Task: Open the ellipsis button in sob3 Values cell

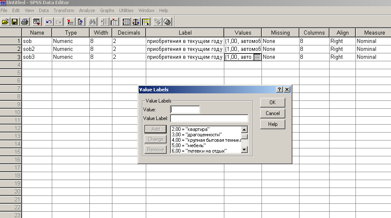Action: (257, 57)
